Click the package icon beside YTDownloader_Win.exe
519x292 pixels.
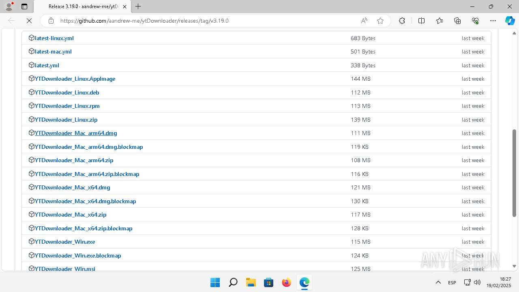point(32,241)
